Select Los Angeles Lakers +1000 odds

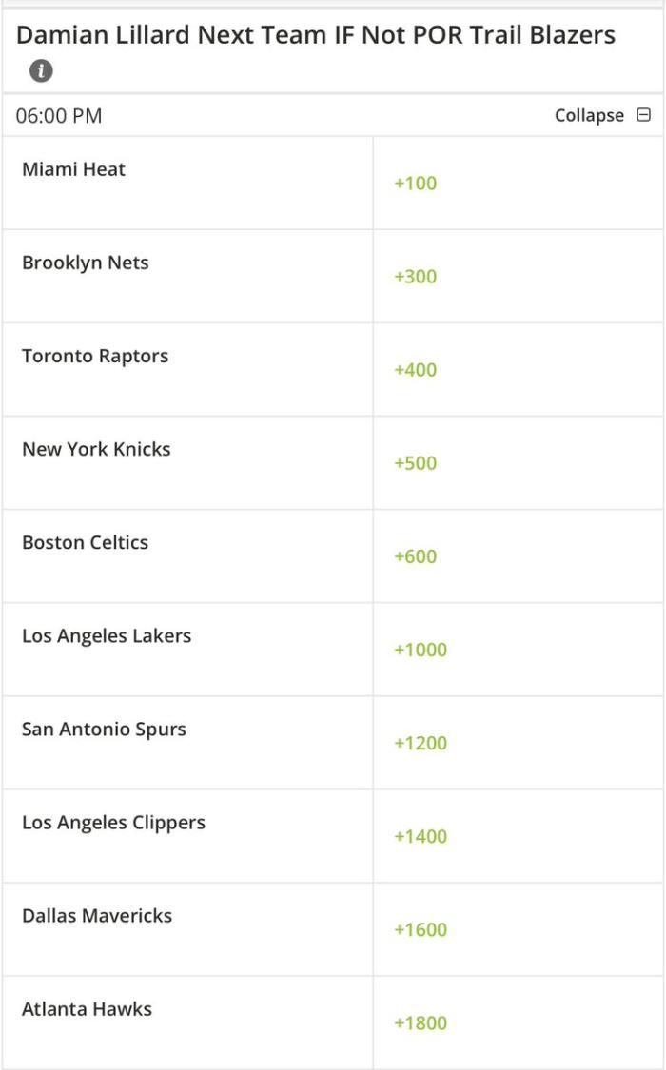(x=421, y=650)
